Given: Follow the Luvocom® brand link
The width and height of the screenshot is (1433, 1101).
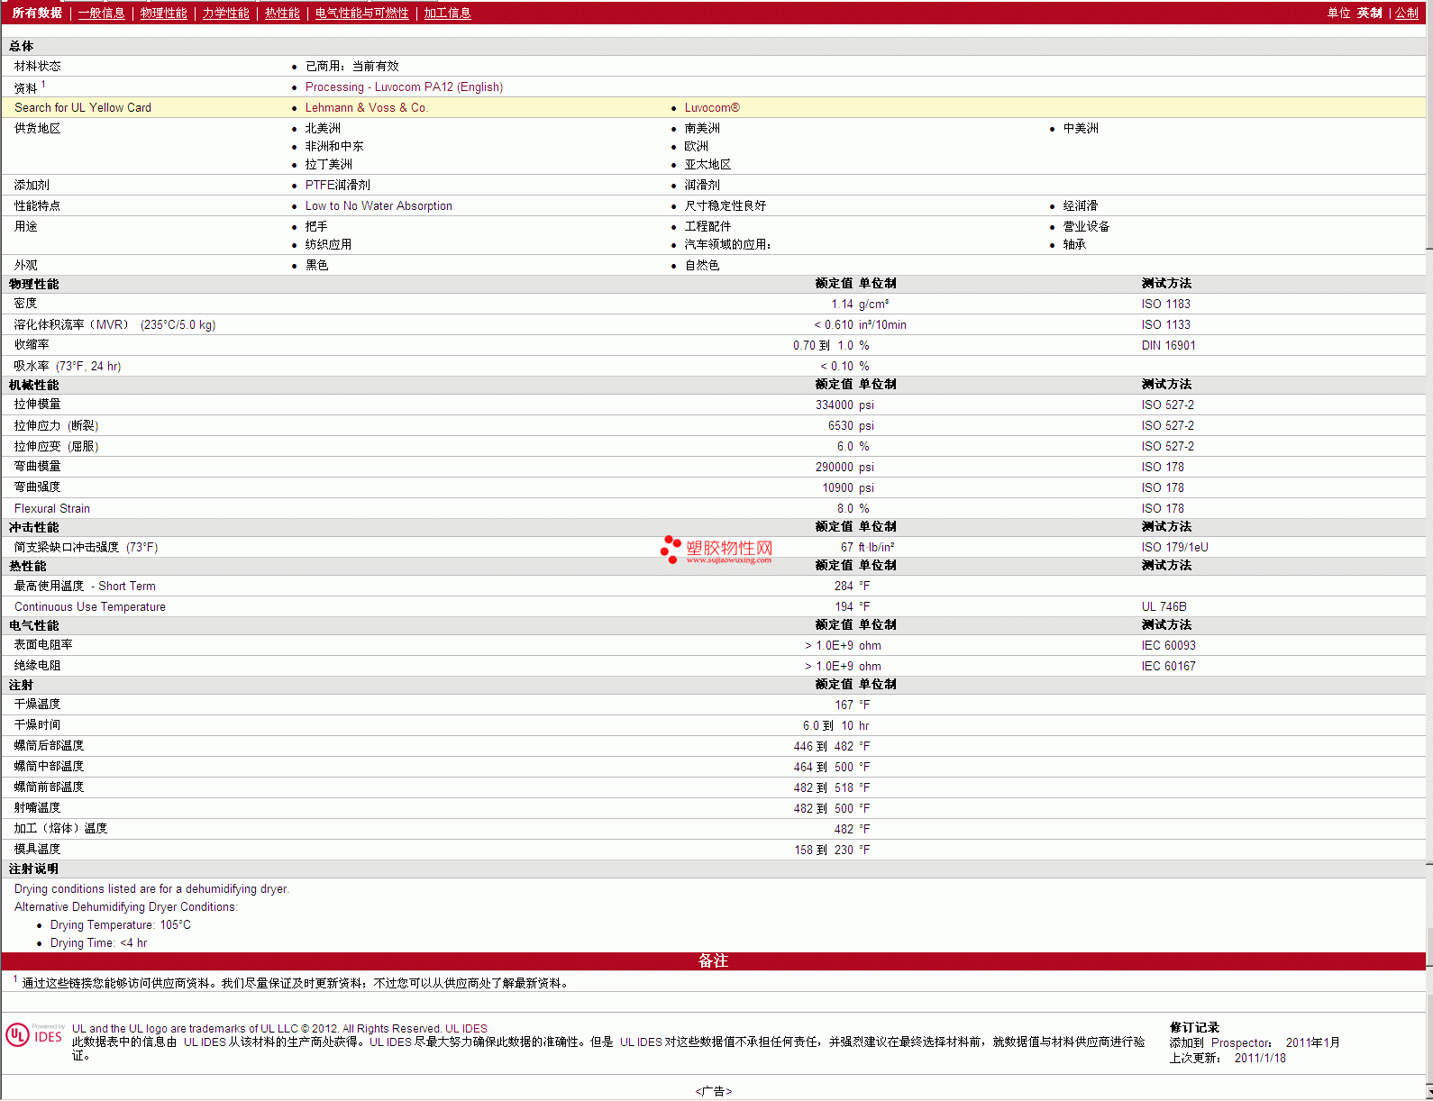Looking at the screenshot, I should pyautogui.click(x=712, y=107).
